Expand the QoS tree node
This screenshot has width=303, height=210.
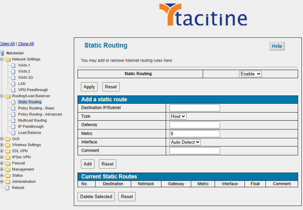click(2, 139)
